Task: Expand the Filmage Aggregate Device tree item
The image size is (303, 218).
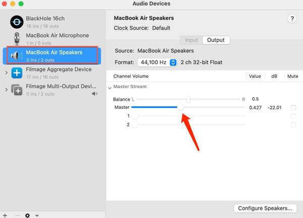Action: [6, 73]
